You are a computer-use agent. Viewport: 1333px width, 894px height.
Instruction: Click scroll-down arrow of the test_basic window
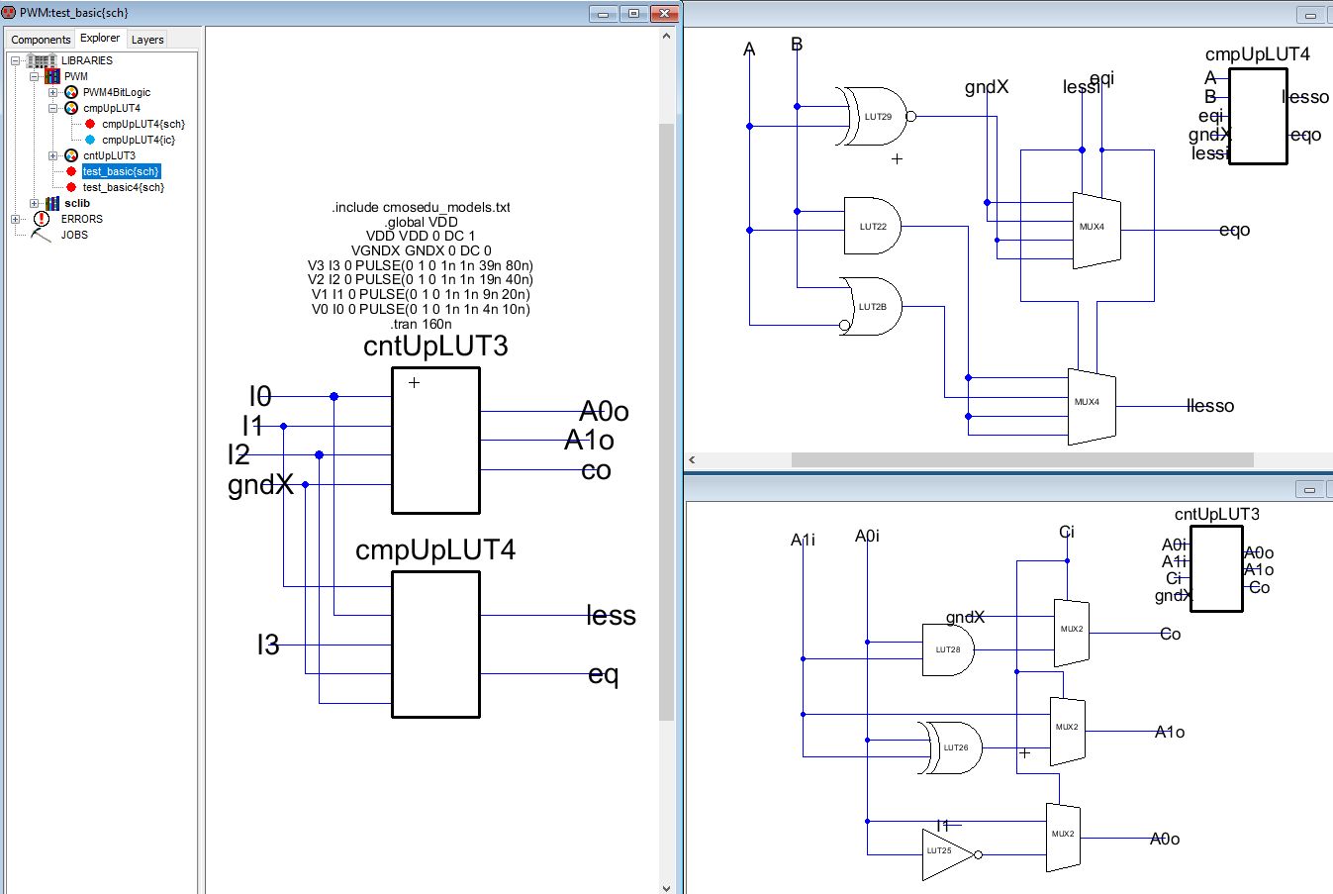point(666,886)
